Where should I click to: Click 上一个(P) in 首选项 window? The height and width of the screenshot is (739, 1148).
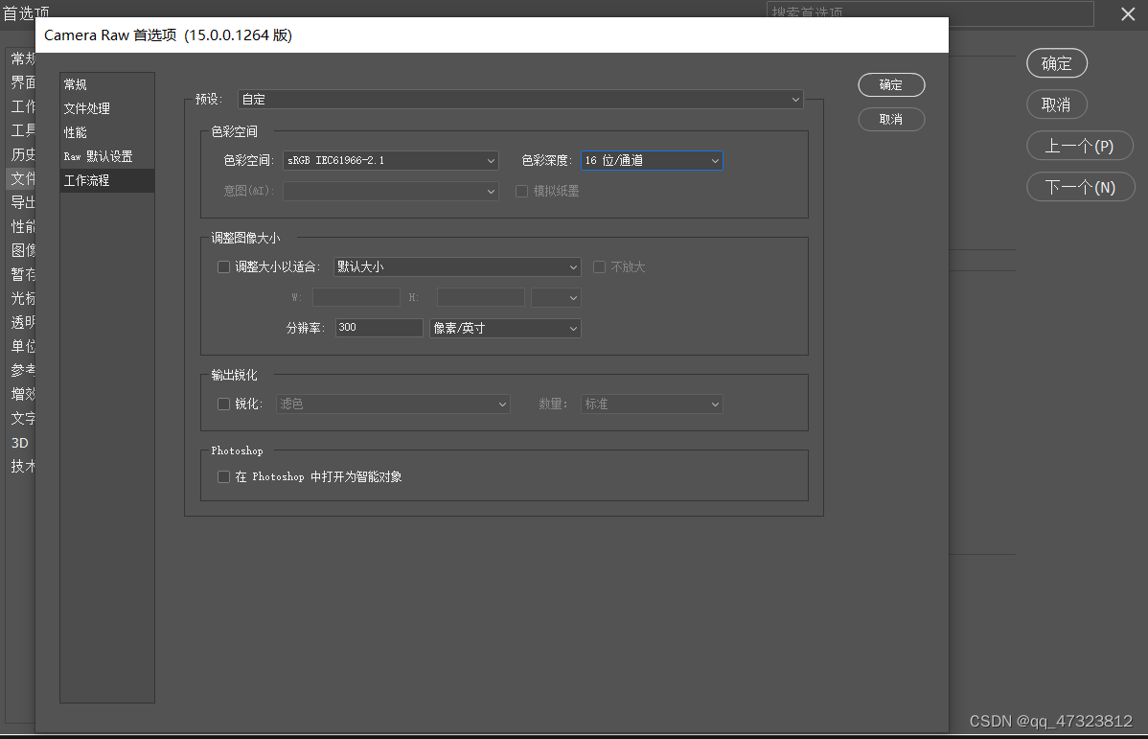1080,146
